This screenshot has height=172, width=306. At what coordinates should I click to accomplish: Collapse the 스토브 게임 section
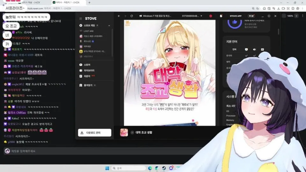109,25
